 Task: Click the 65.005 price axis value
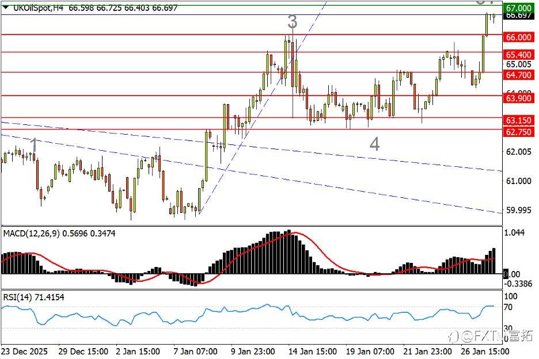pos(519,64)
